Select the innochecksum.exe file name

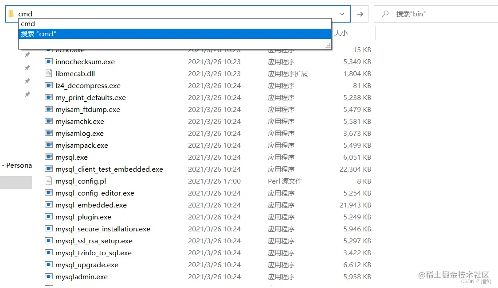(85, 62)
